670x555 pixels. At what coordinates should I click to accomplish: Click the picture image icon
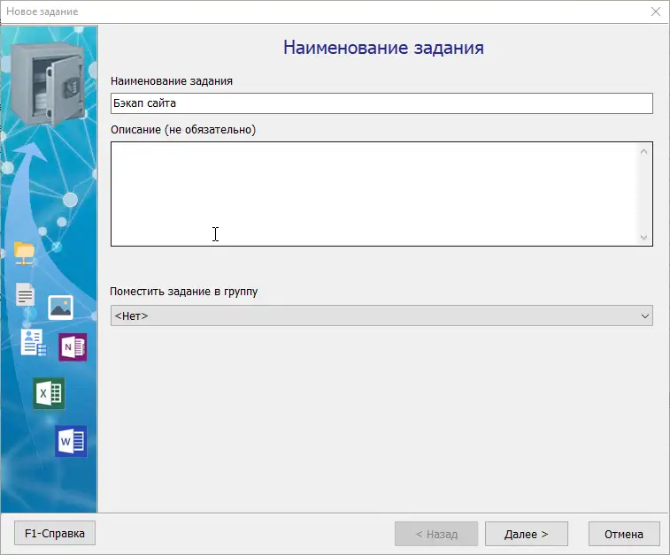(x=61, y=308)
